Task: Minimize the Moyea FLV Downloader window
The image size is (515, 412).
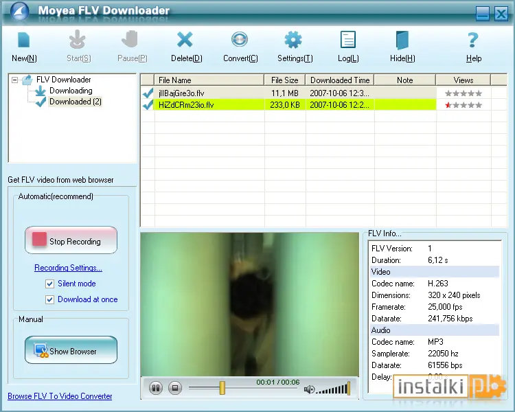Action: pyautogui.click(x=482, y=14)
